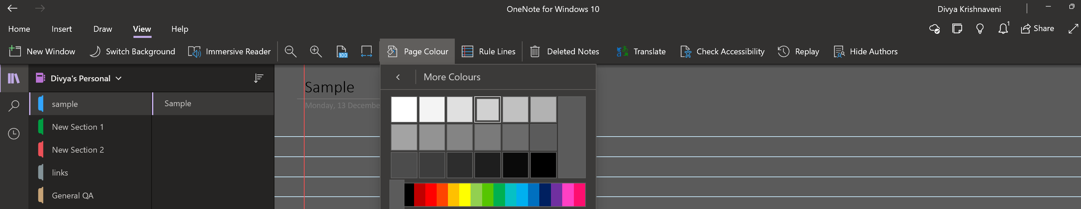Sort pages icon in notebook header
Image resolution: width=1081 pixels, height=209 pixels.
coord(258,78)
